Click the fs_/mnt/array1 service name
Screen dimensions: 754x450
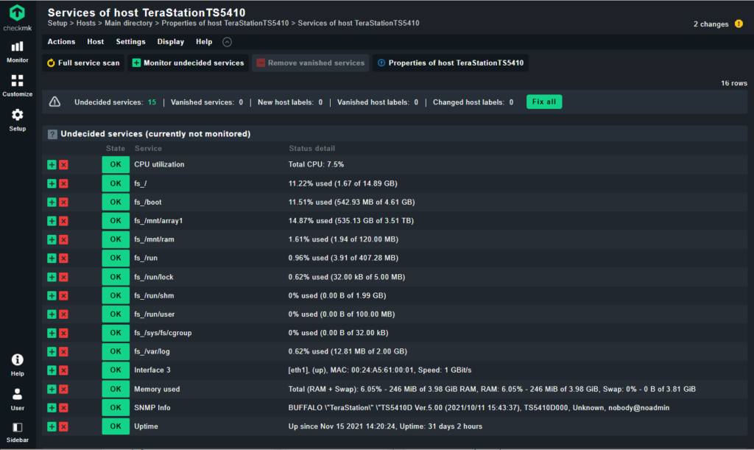pyautogui.click(x=158, y=221)
